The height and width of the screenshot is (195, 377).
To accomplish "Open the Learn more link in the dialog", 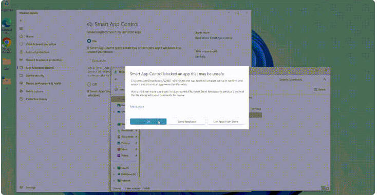I will (137, 106).
